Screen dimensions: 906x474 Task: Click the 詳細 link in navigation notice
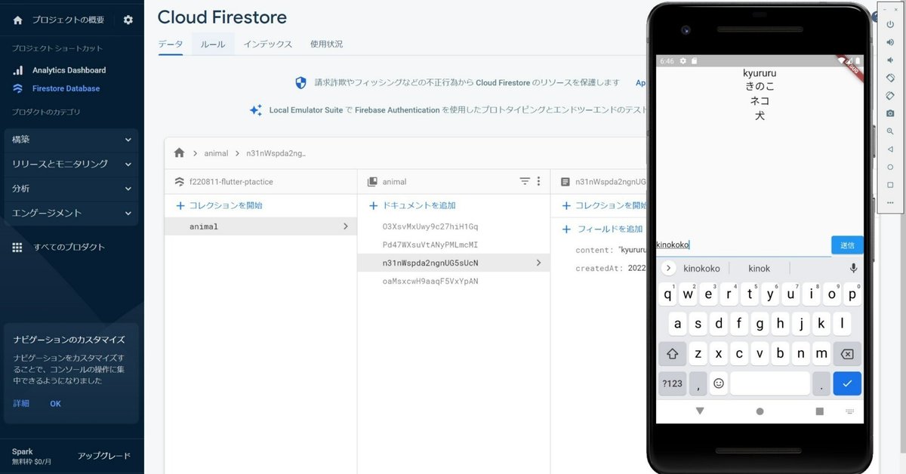point(21,404)
